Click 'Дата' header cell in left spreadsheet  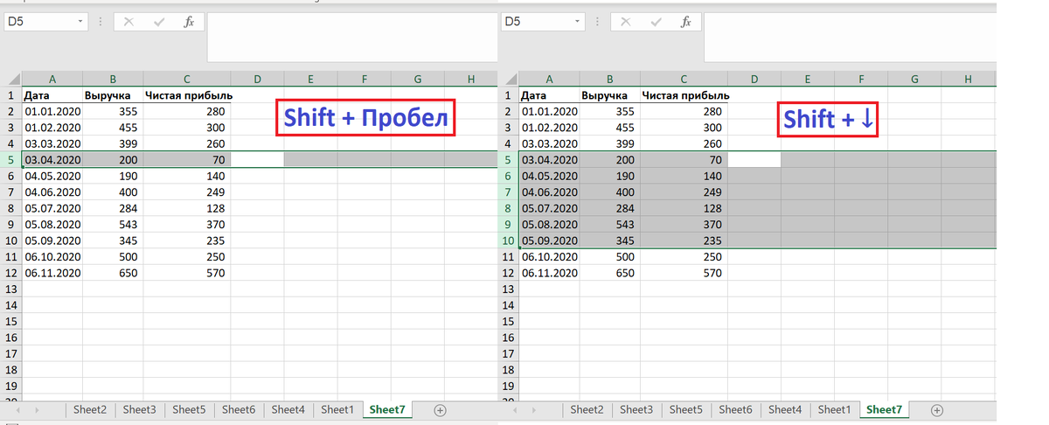pos(52,94)
